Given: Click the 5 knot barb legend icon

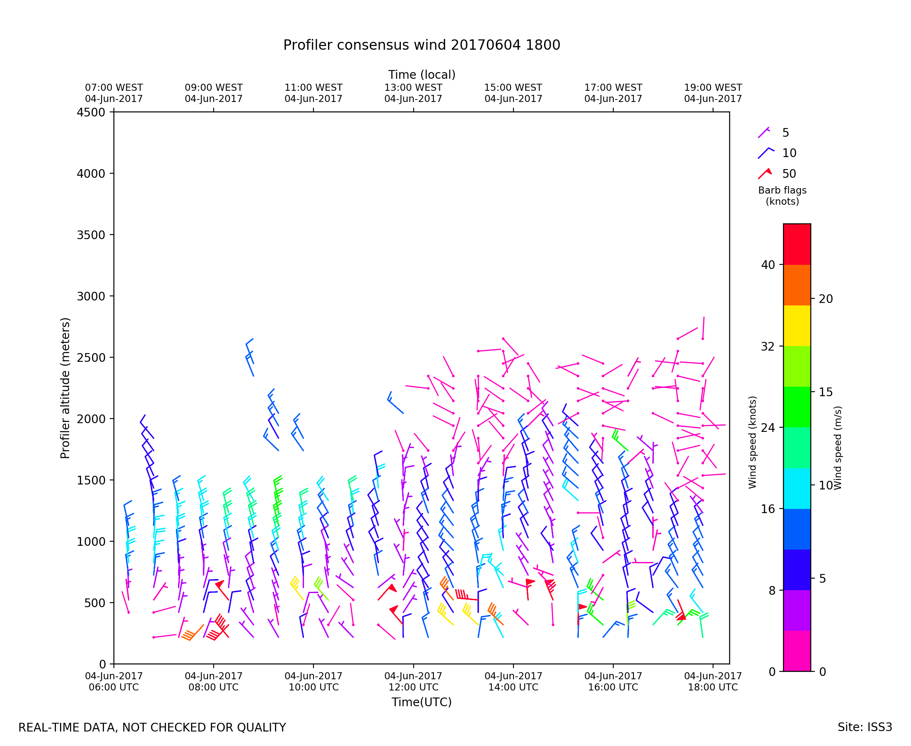Looking at the screenshot, I should [x=764, y=133].
